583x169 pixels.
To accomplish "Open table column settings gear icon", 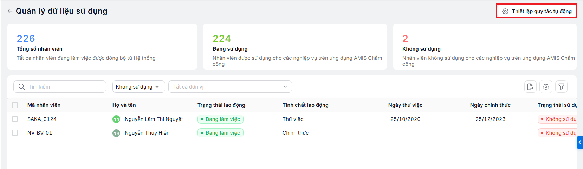I will pos(546,86).
